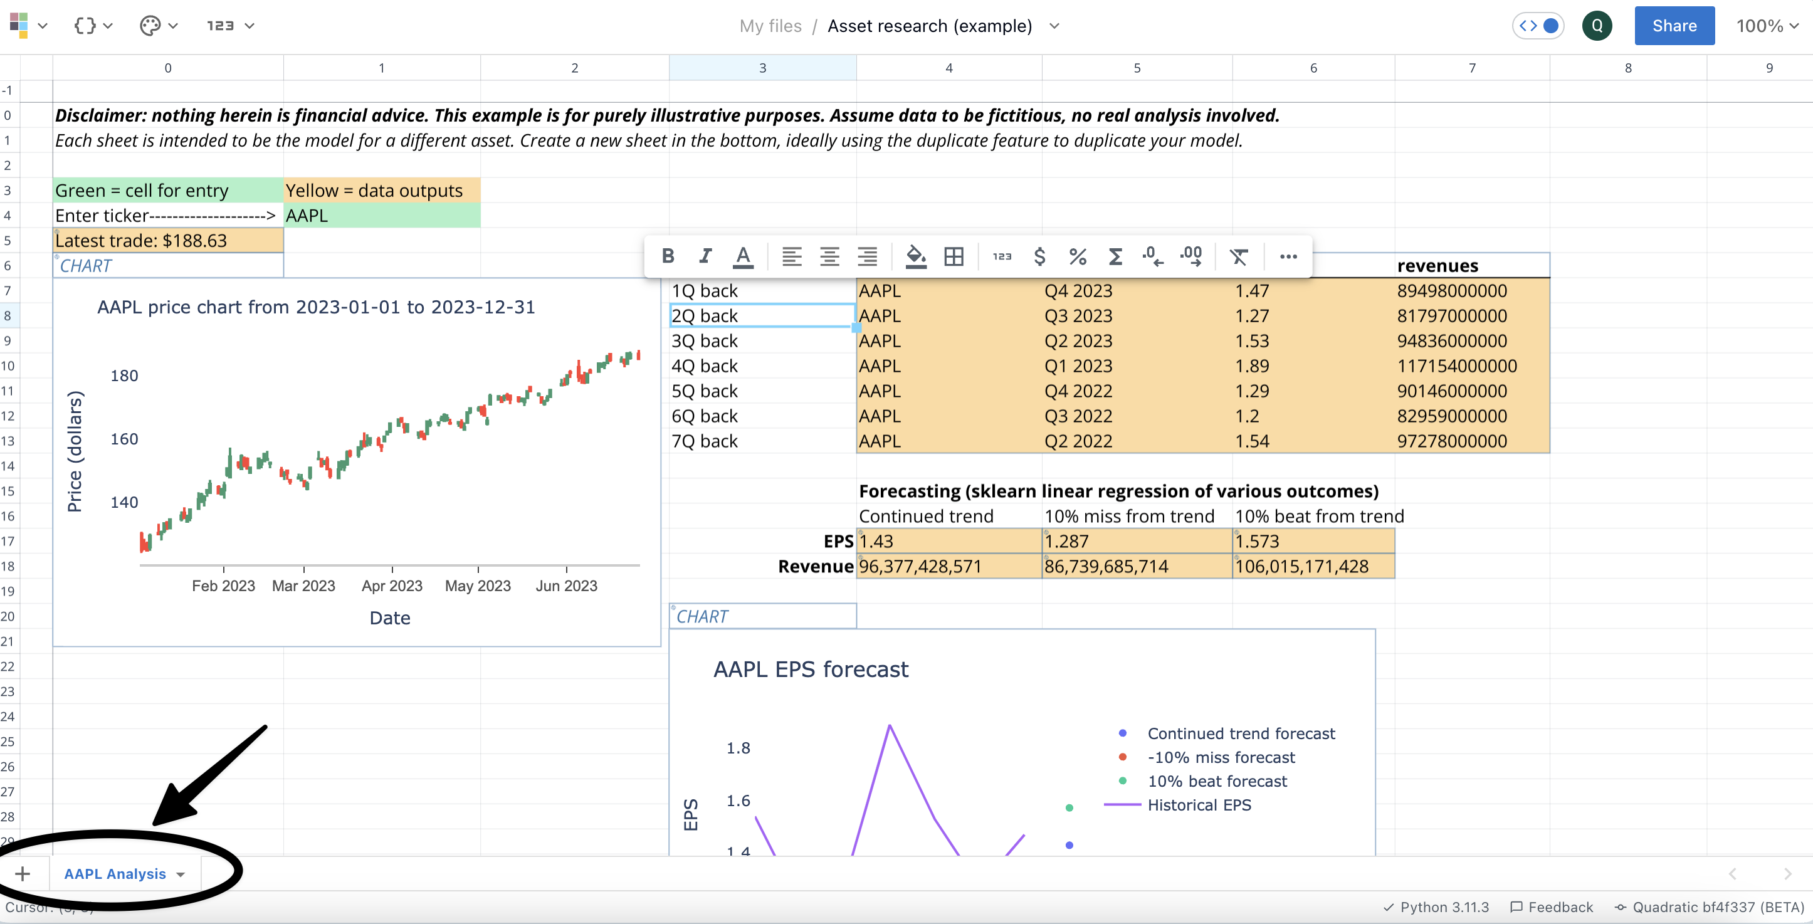Open the cell borders menu
This screenshot has height=924, width=1813.
[954, 256]
